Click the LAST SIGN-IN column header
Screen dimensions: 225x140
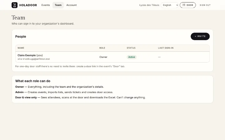pyautogui.click(x=166, y=48)
